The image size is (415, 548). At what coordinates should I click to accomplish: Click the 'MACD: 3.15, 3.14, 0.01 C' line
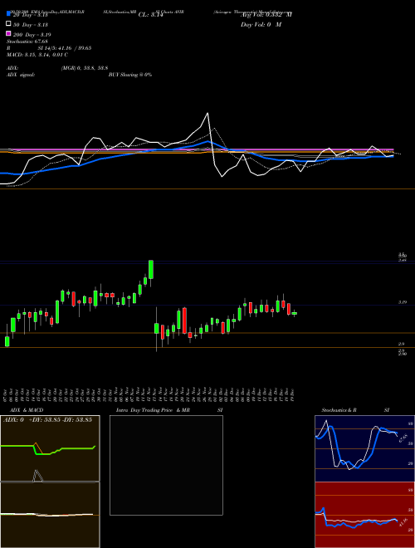37,55
